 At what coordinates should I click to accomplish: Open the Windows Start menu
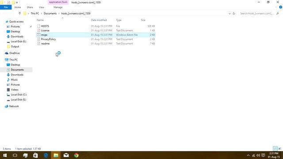(x=5, y=155)
